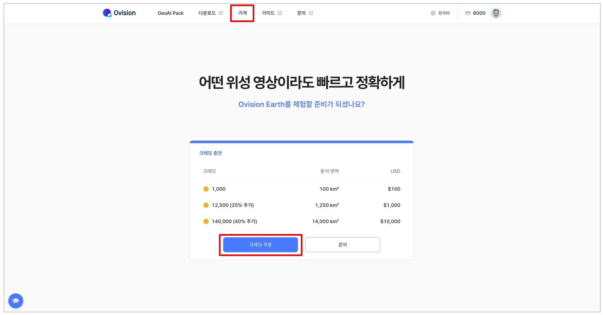The height and width of the screenshot is (315, 603).
Task: Click the Ovision logo
Action: [119, 13]
